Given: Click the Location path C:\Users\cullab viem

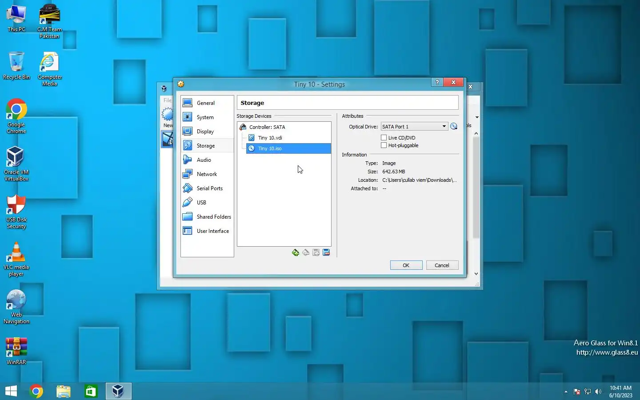Looking at the screenshot, I should tap(420, 180).
